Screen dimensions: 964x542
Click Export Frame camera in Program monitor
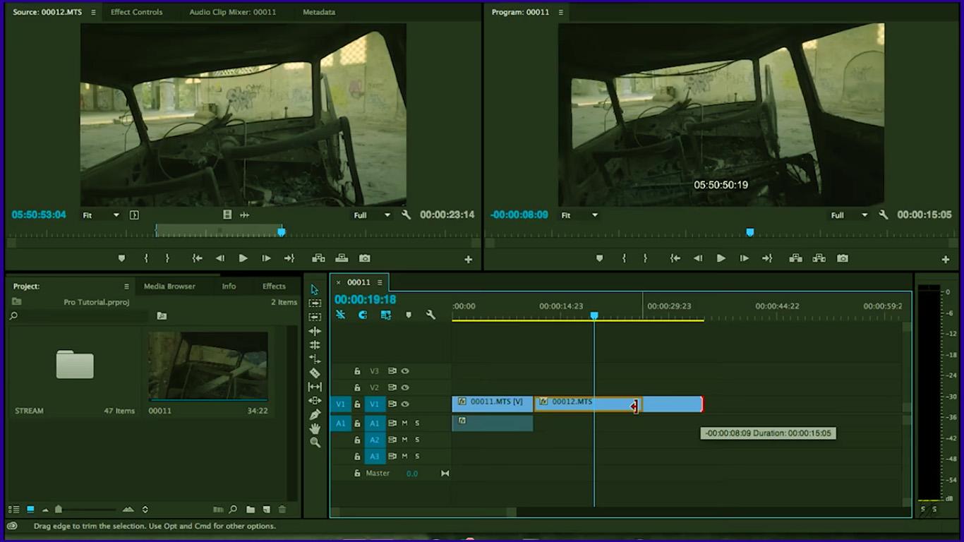842,258
